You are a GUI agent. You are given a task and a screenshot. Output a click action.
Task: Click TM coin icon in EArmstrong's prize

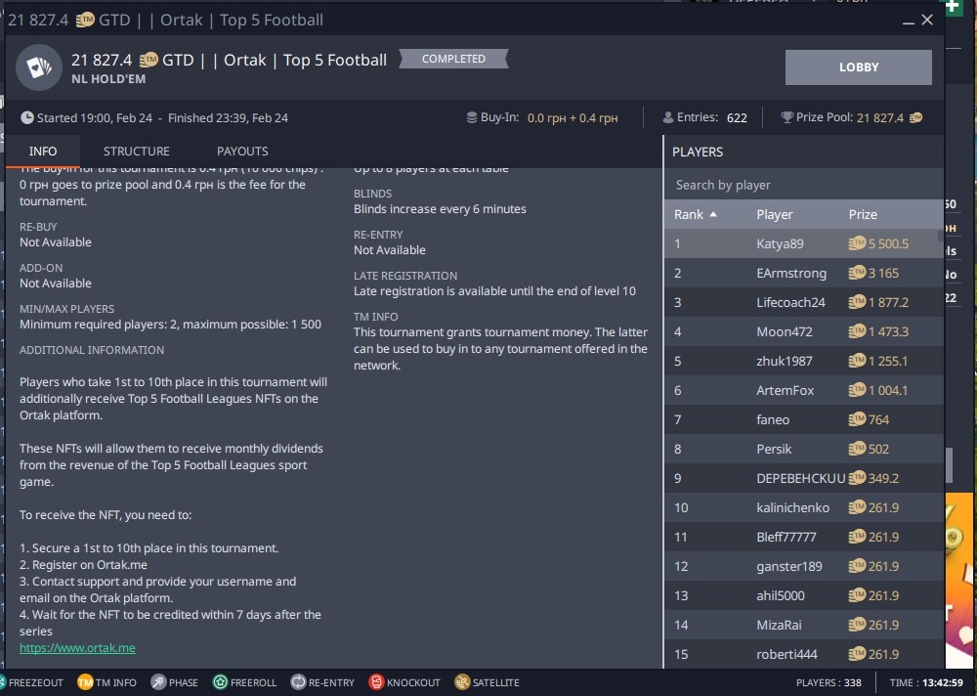click(x=858, y=273)
